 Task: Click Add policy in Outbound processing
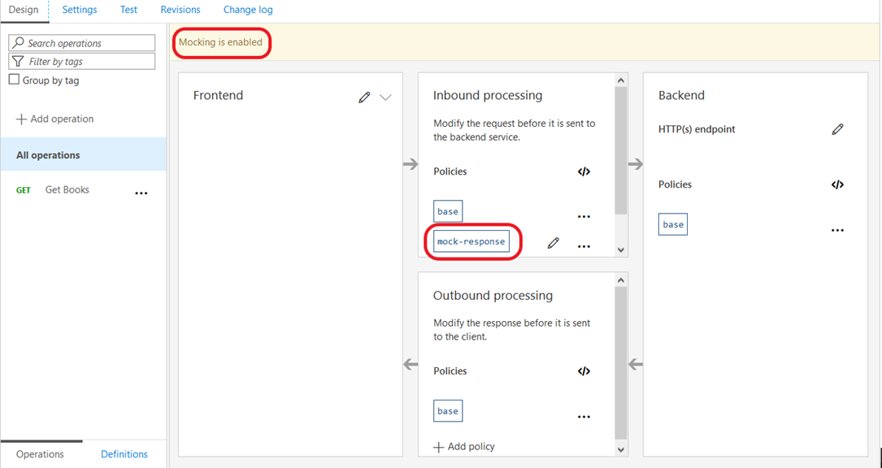[464, 447]
